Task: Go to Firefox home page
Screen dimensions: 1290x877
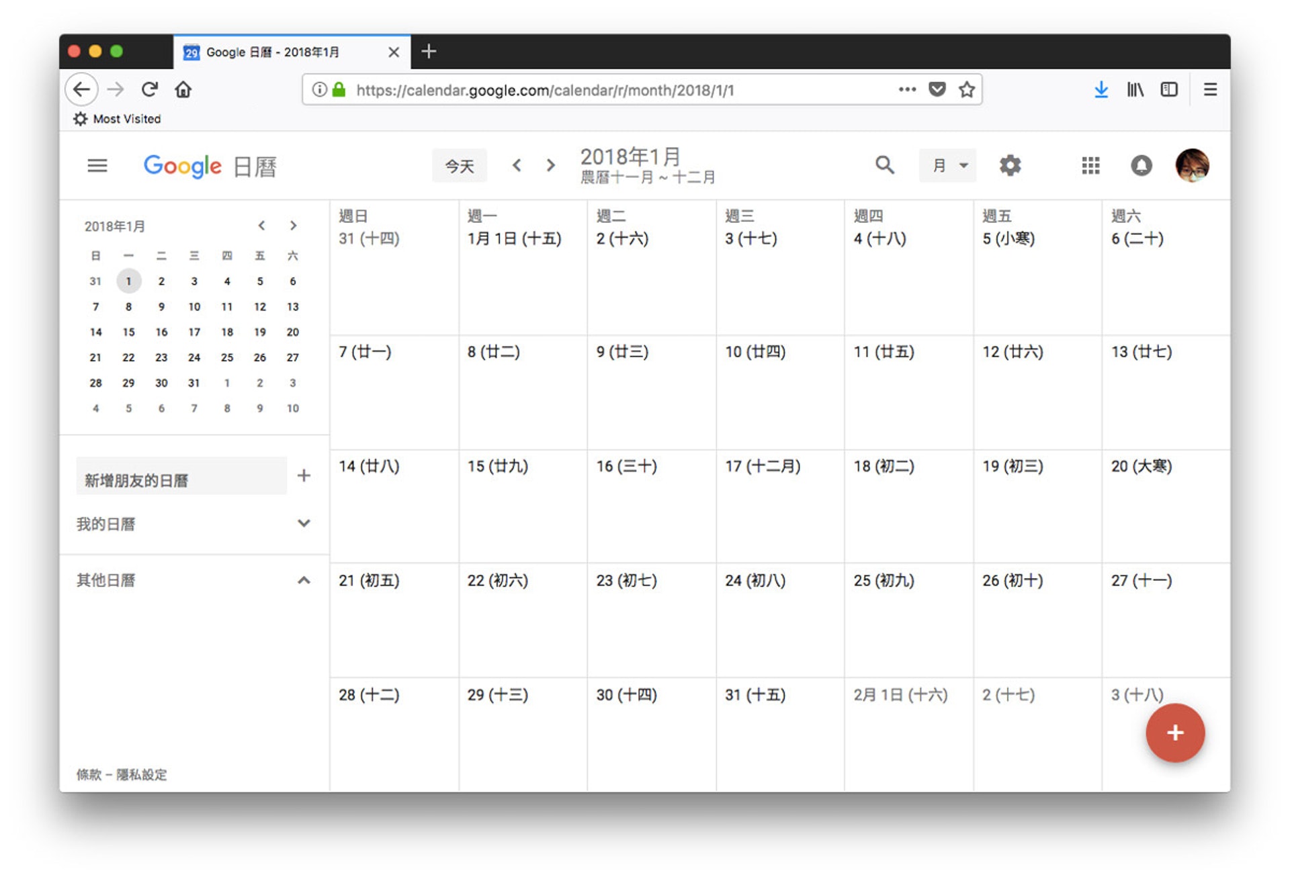Action: (x=183, y=89)
